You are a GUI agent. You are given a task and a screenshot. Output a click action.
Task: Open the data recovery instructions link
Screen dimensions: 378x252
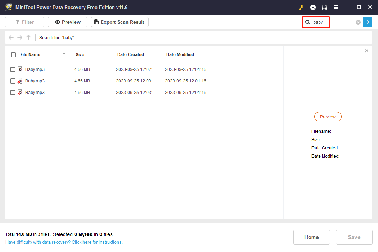(64, 242)
